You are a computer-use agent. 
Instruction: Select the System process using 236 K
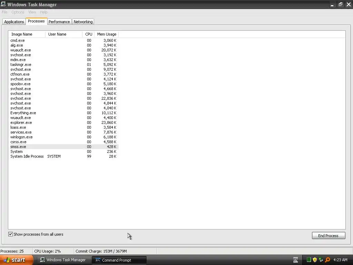63,152
